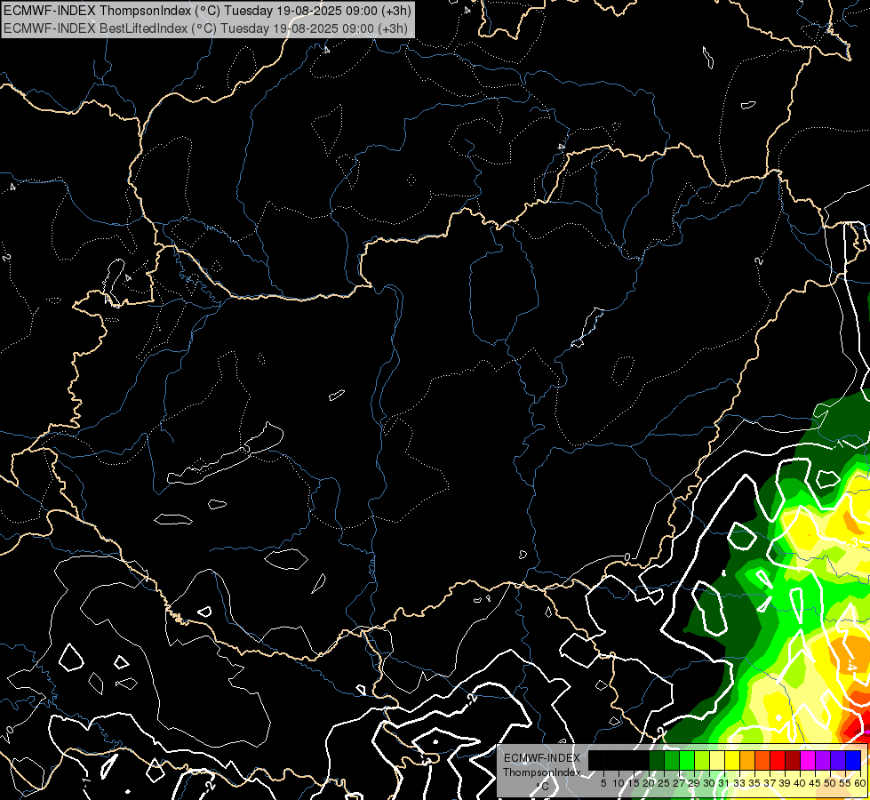
Task: Click legend tick value 27
Action: coord(679,783)
